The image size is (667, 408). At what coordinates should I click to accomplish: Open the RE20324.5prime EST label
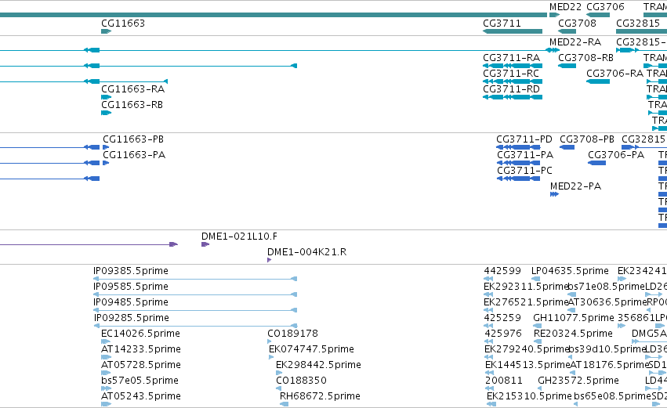point(573,334)
